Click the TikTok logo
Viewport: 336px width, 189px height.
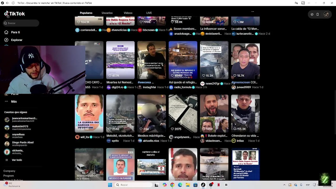14,14
